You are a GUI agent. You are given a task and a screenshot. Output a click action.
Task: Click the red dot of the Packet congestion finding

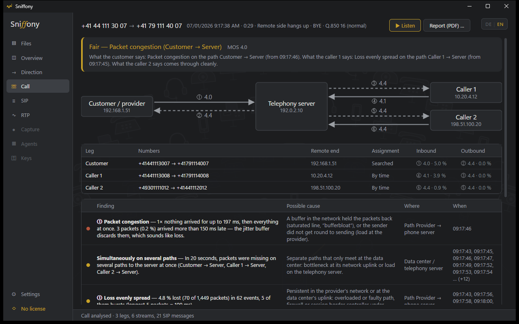pyautogui.click(x=88, y=229)
